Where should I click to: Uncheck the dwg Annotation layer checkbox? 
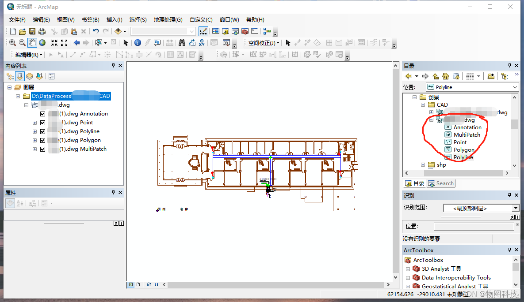click(x=43, y=114)
